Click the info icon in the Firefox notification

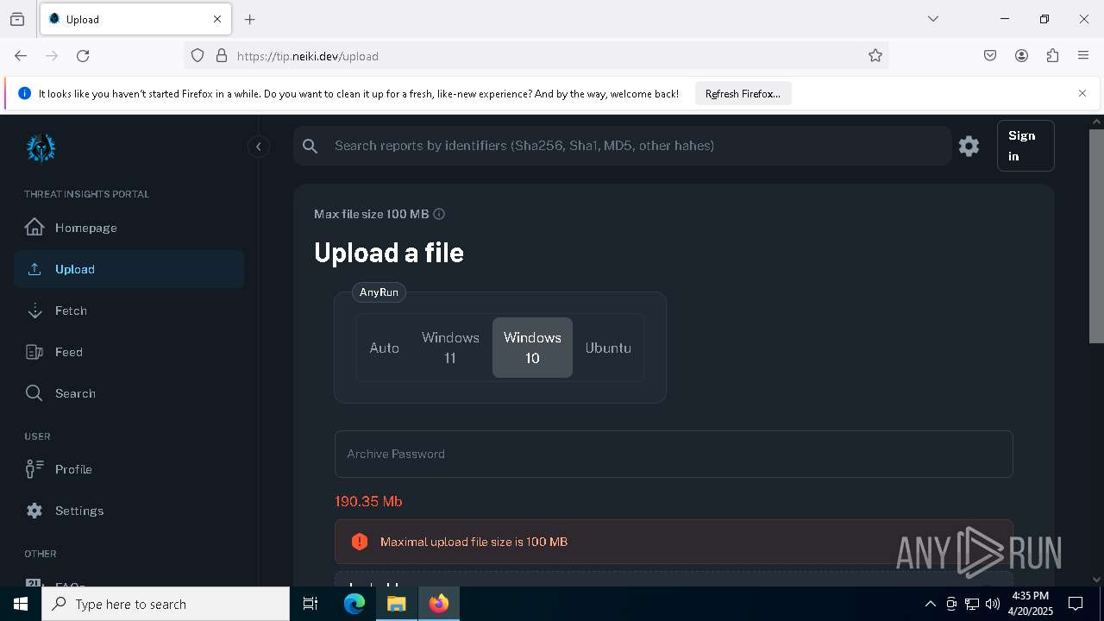24,93
